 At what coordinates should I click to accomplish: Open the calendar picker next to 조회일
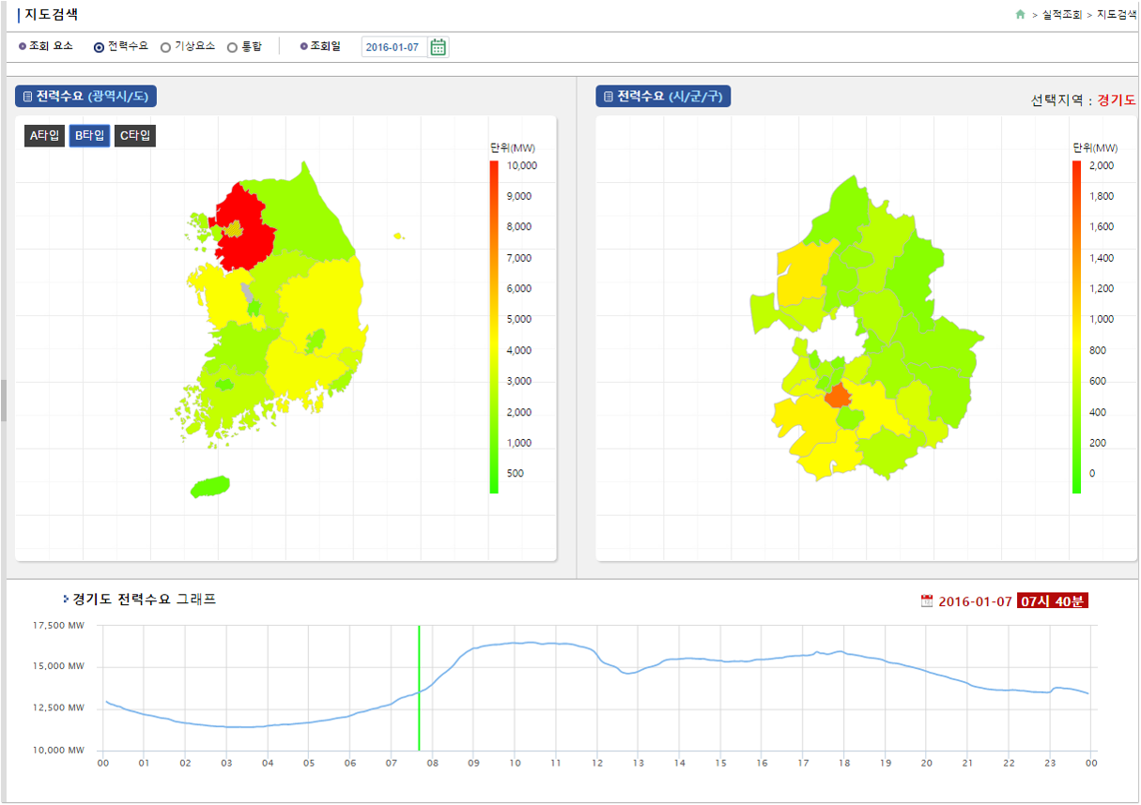[x=438, y=47]
